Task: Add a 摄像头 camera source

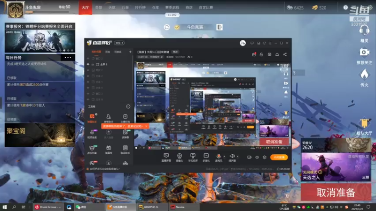Action: point(180,158)
